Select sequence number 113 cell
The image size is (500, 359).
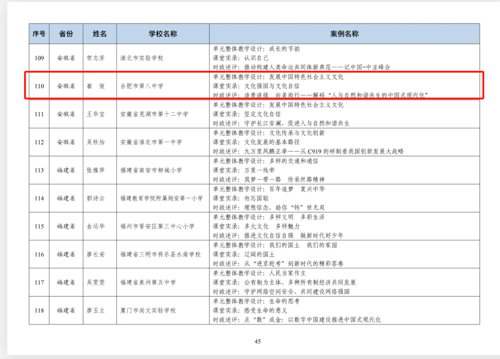point(39,170)
